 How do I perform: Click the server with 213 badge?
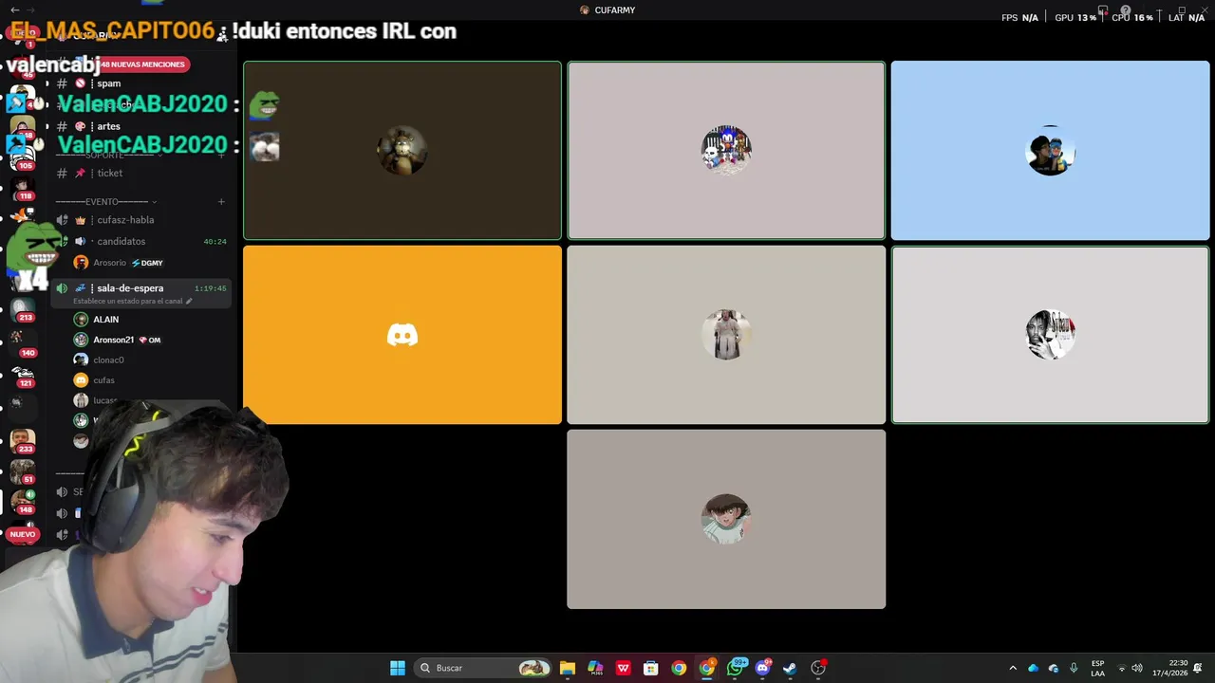23,309
